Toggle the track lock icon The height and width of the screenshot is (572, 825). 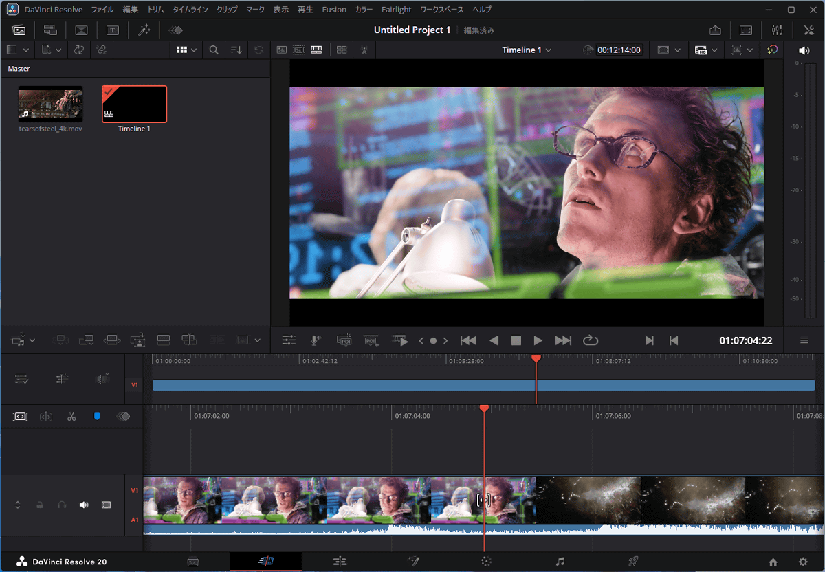click(x=40, y=505)
